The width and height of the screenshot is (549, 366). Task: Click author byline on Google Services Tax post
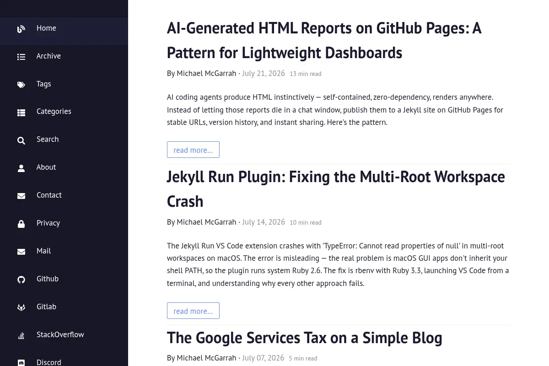(201, 358)
